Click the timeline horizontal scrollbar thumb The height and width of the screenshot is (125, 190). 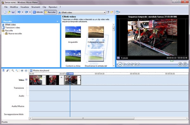[83, 118]
